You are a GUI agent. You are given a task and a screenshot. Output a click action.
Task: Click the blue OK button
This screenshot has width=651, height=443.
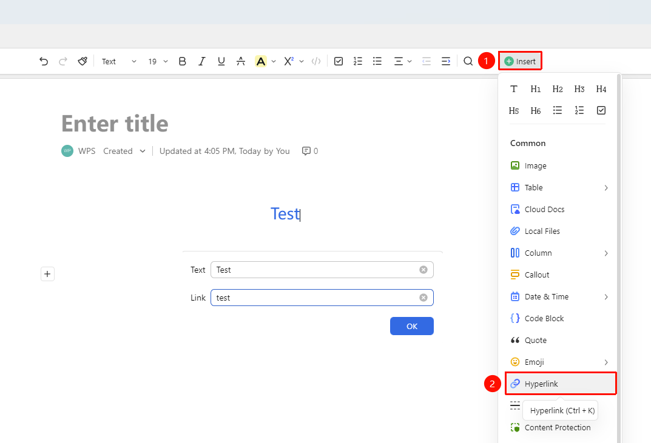point(412,326)
